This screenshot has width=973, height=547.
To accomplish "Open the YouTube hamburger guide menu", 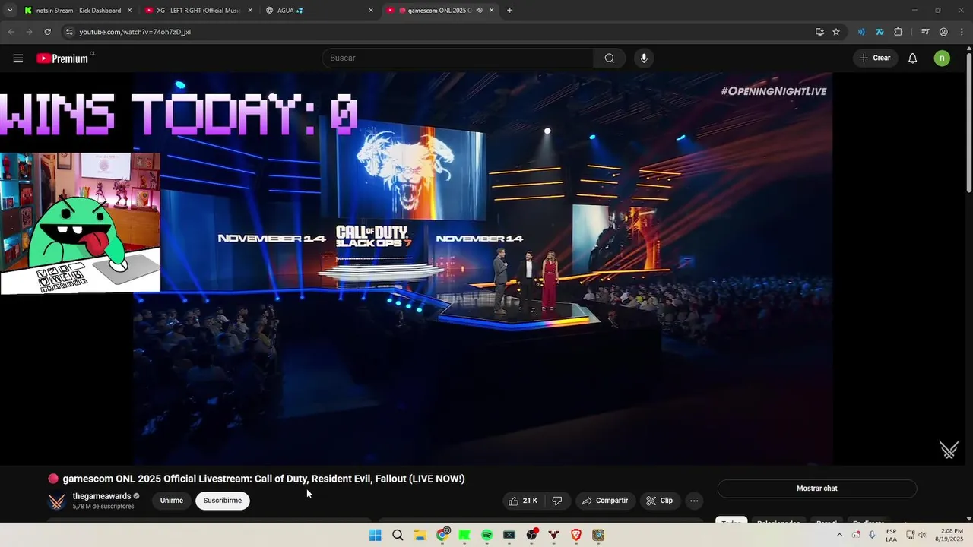I will (18, 58).
